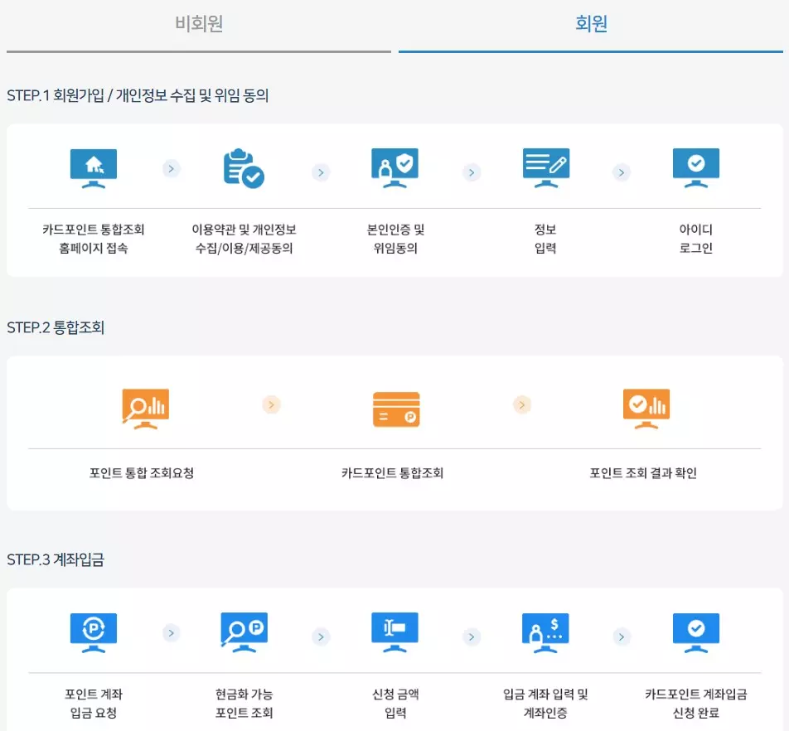Viewport: 789px width, 731px height.
Task: Click the 현금화 가능 포인트 조회 label
Action: pos(244,704)
